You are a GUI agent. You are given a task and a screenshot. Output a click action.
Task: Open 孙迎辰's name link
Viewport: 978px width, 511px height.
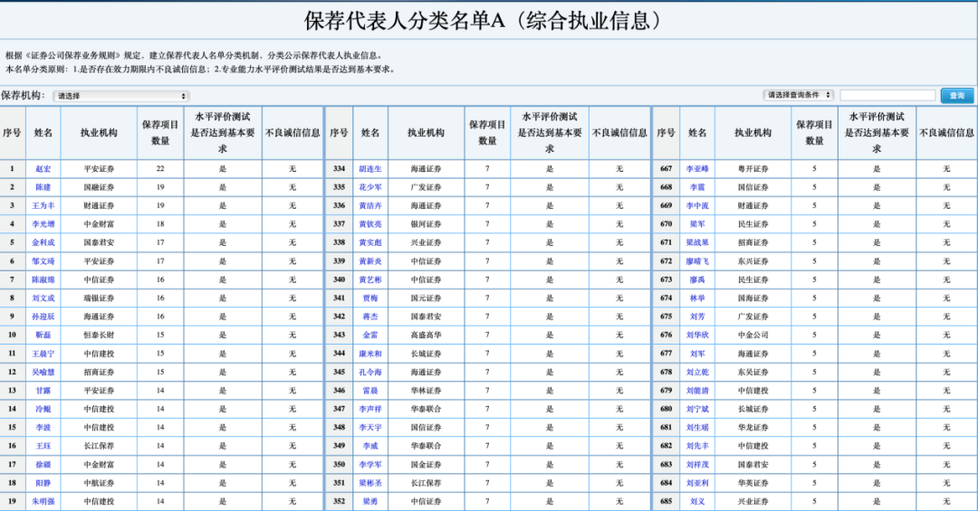43,317
